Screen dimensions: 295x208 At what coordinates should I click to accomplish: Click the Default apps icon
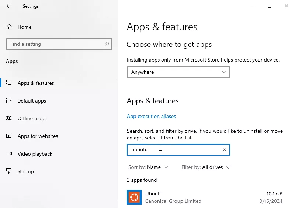(8, 100)
